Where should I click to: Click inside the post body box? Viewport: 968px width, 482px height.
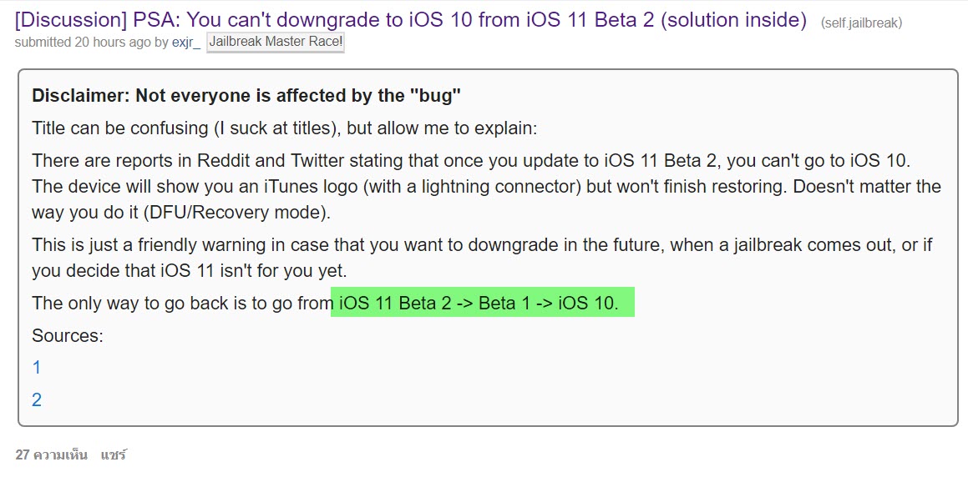[x=484, y=250]
